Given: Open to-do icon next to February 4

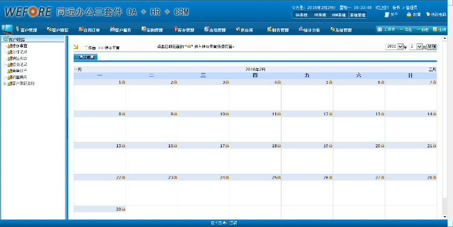Looking at the screenshot, I should coord(279,82).
